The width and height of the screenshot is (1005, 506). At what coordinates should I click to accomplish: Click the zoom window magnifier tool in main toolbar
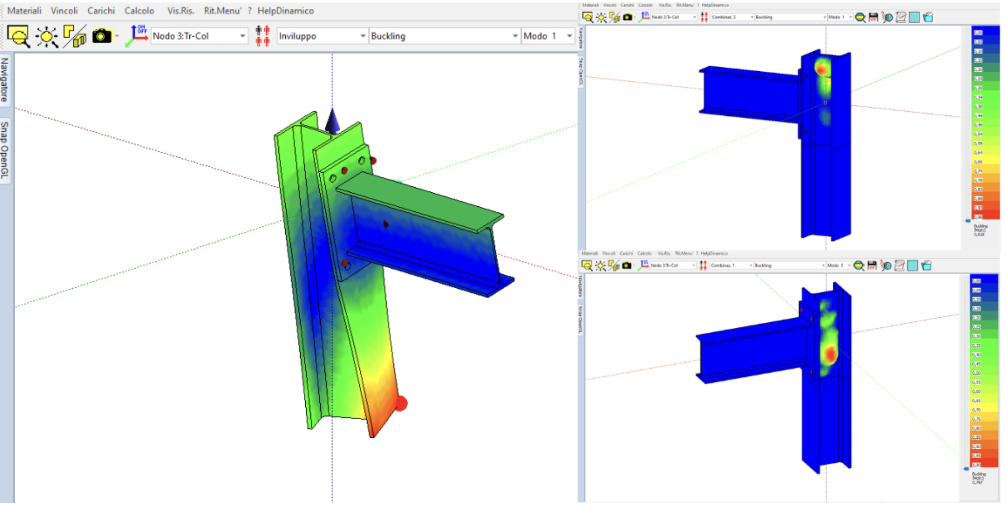click(19, 36)
